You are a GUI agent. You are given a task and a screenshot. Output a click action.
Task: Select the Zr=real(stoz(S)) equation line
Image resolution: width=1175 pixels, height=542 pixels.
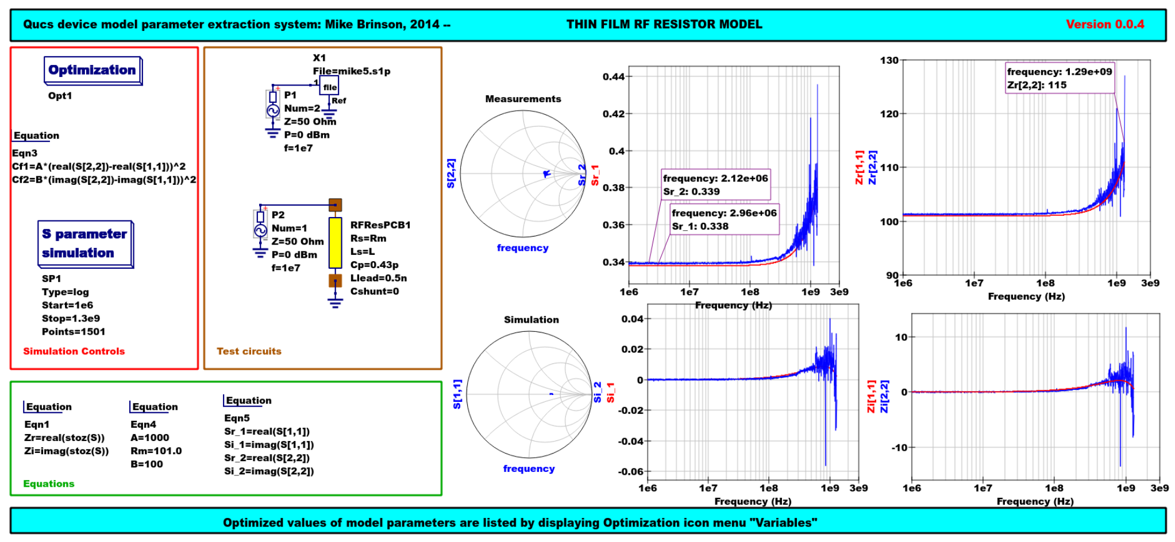64,438
